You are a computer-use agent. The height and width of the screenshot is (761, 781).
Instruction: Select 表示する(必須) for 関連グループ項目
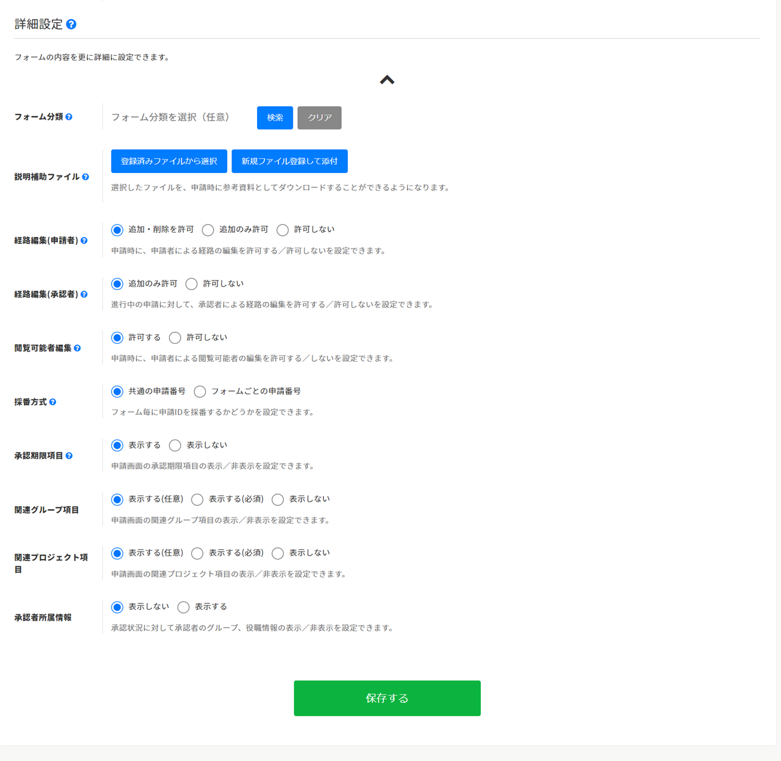pos(197,500)
